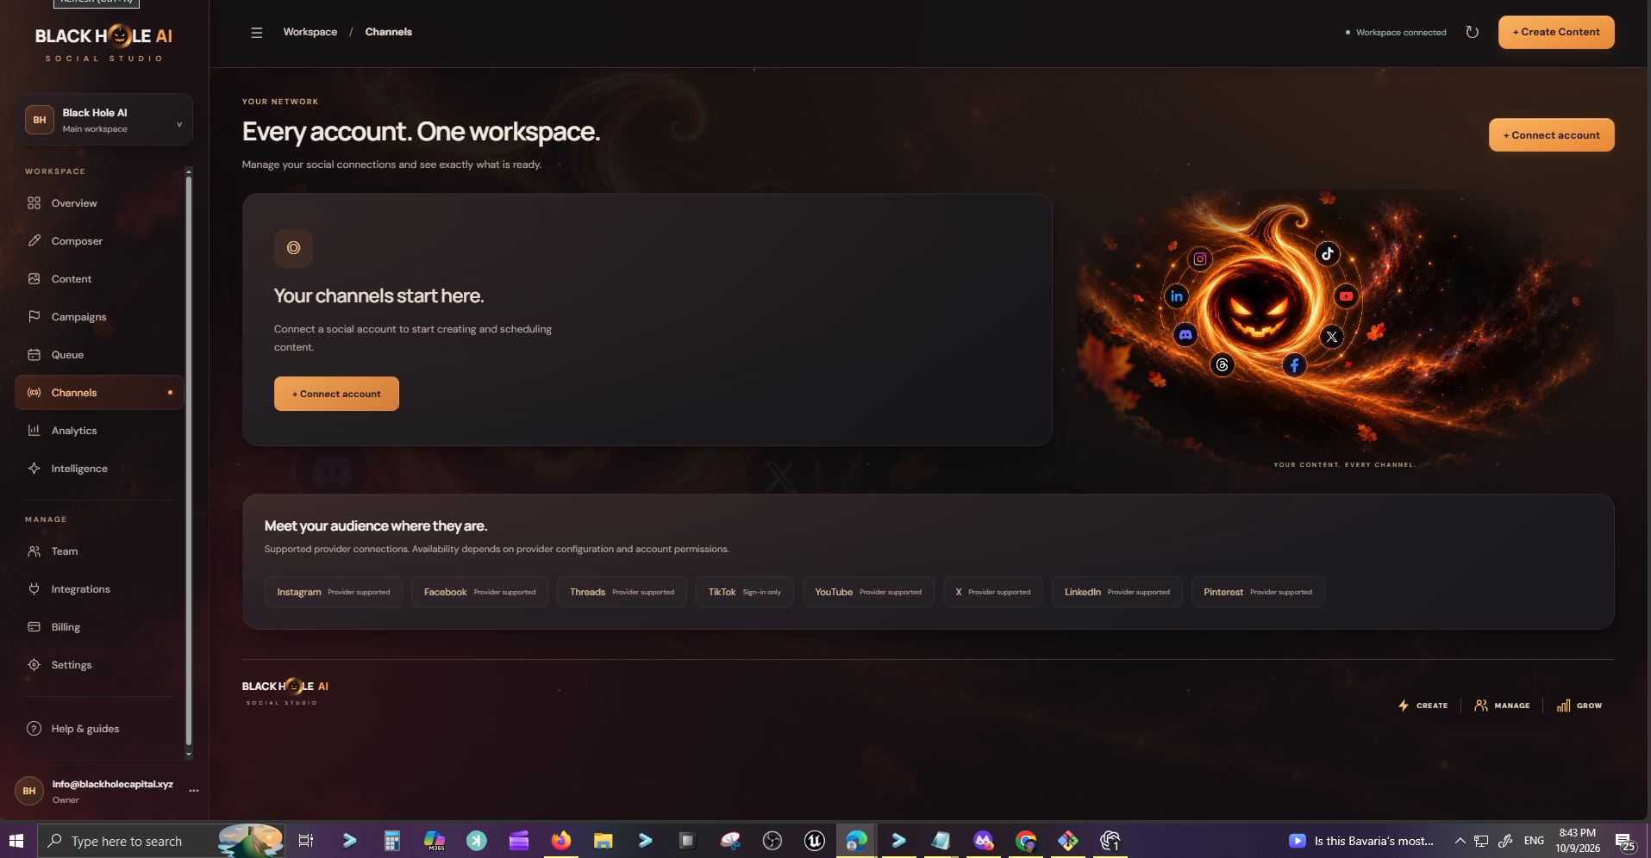The width and height of the screenshot is (1651, 858).
Task: Select the Facebook icon in the pumpkin graphic
Action: tap(1294, 365)
